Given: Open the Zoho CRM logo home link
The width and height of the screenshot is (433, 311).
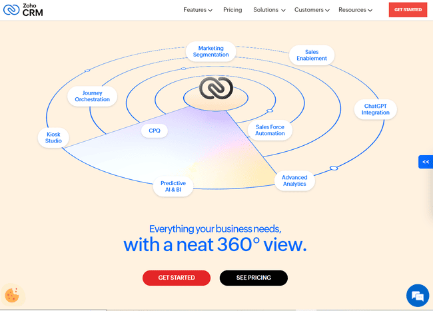Looking at the screenshot, I should [23, 10].
